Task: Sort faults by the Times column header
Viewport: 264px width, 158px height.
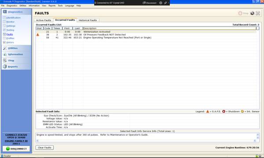Action: pos(57,28)
